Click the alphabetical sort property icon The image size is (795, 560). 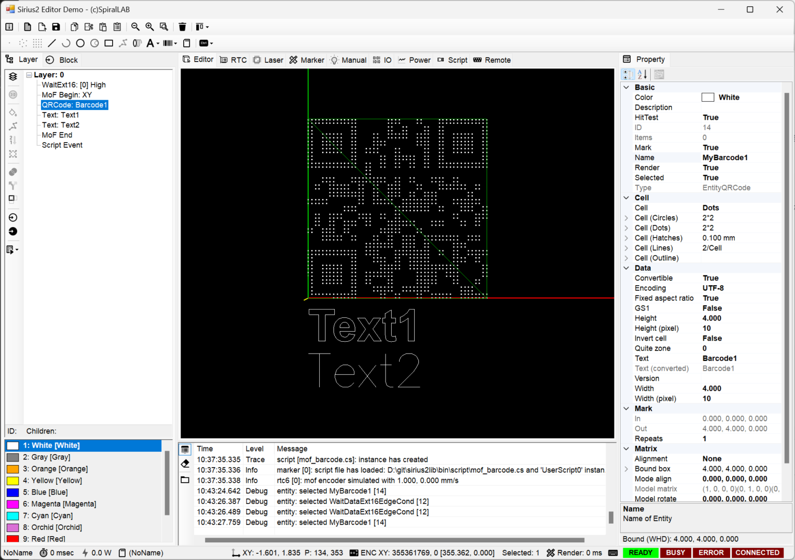[642, 74]
